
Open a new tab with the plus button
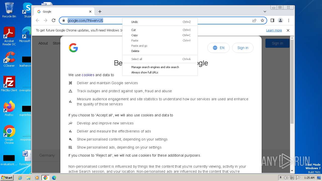(100, 12)
